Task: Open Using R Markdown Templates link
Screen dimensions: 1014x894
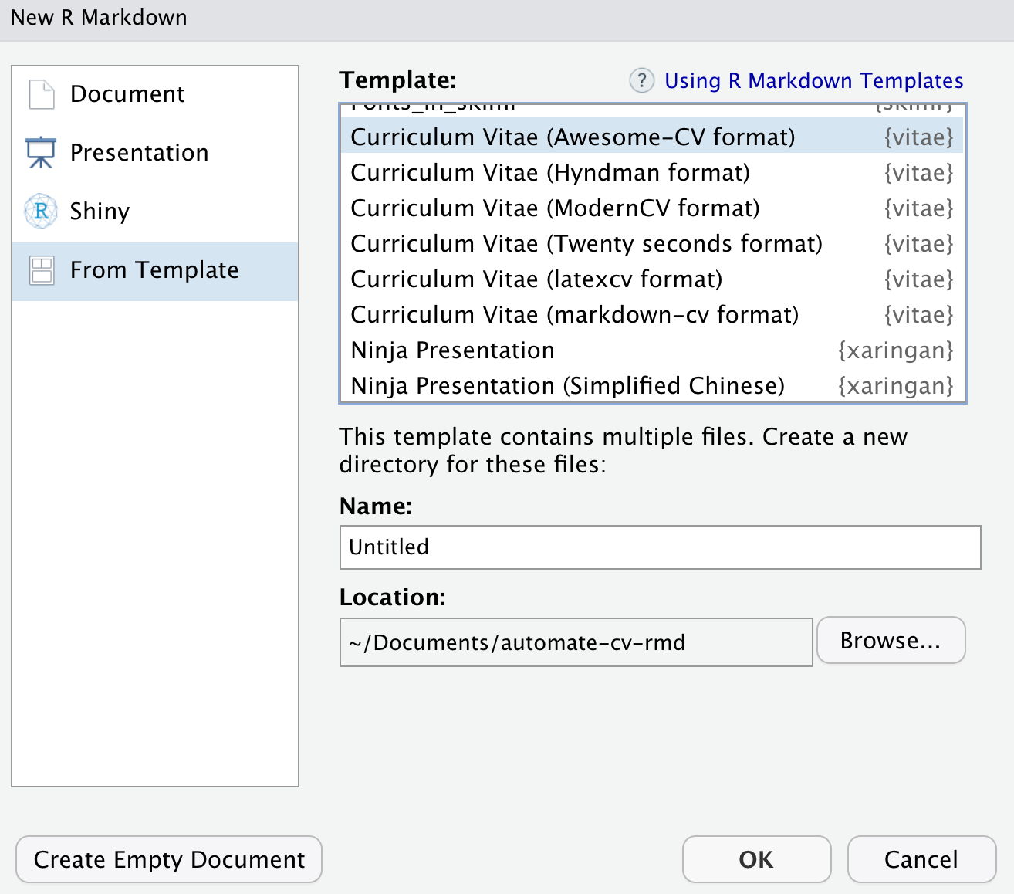Action: click(x=813, y=81)
